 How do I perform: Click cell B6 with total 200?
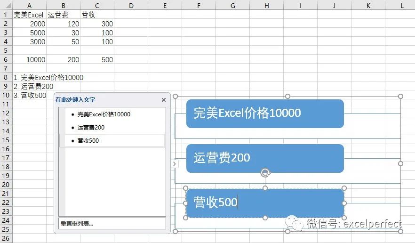(x=63, y=59)
